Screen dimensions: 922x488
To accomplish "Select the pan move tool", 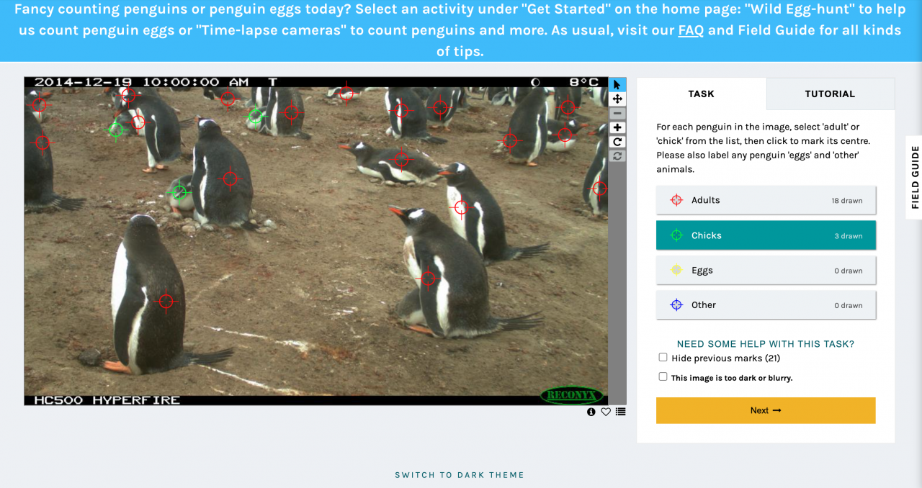I will point(617,99).
